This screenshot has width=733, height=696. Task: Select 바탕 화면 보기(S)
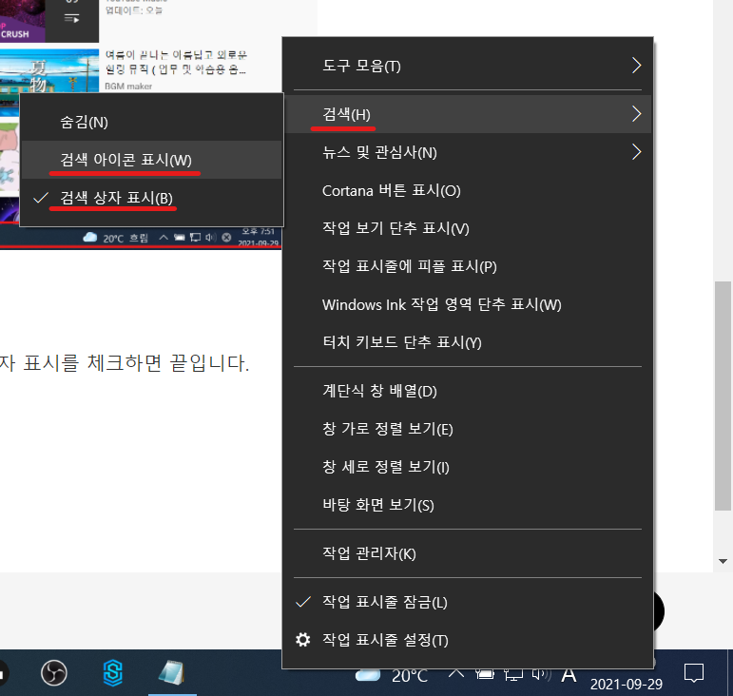coord(468,505)
